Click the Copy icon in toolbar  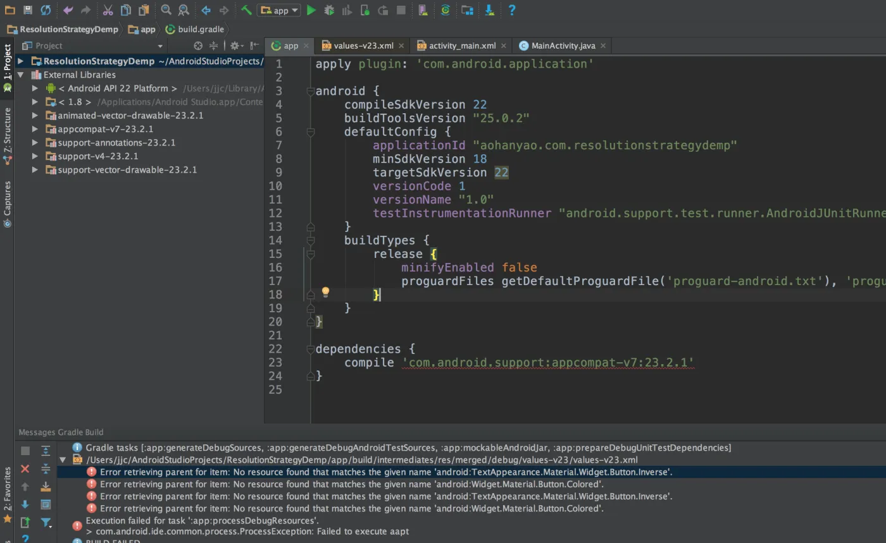(x=126, y=10)
